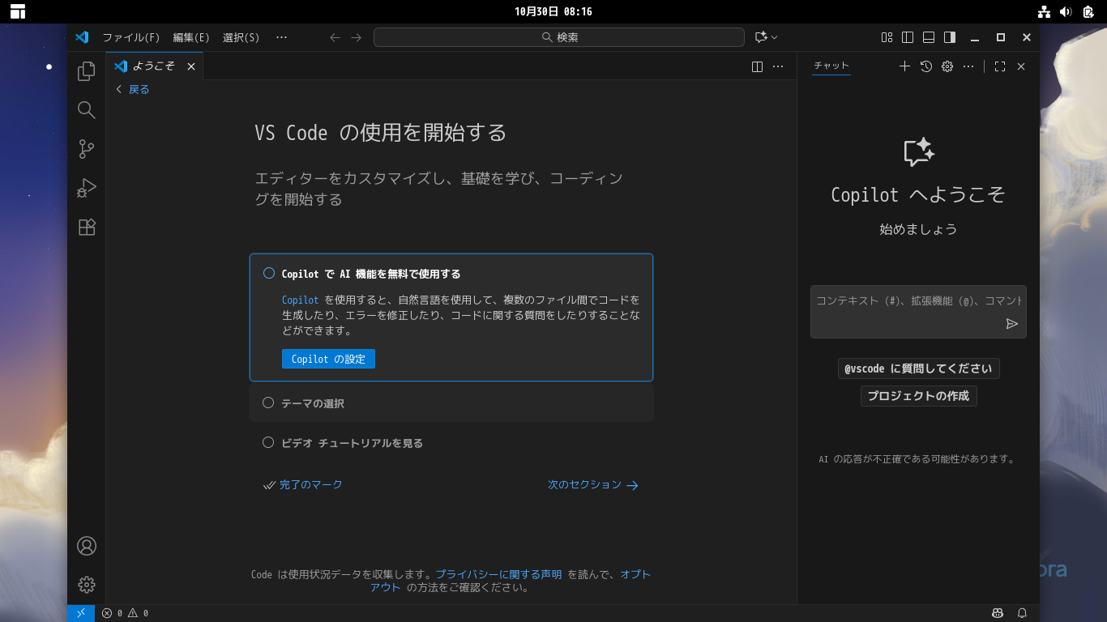Screen dimensions: 1107x622
Task: Go back with the title bar left arrow
Action: tap(336, 37)
